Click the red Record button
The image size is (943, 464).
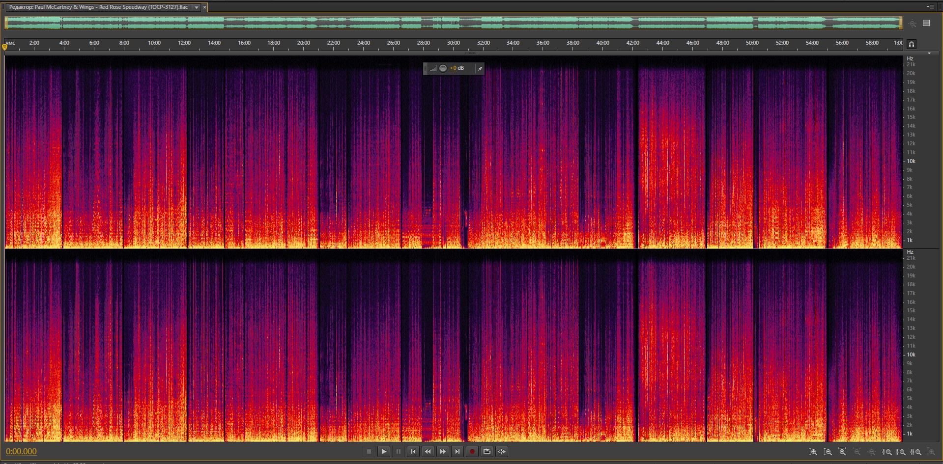pos(472,452)
